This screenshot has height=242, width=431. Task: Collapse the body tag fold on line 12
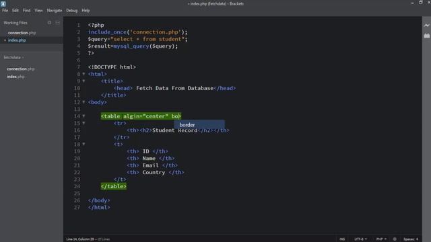[84, 102]
